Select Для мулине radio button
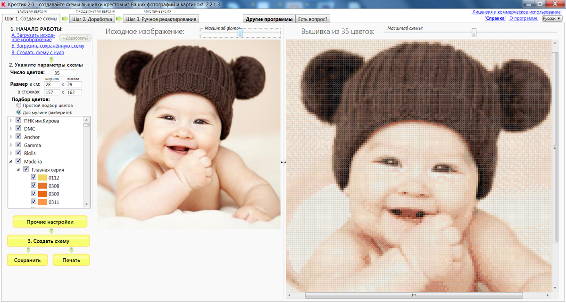 click(x=19, y=113)
